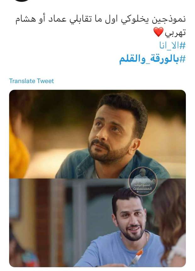Click the fork holding food in bottom photo

coord(137,257)
